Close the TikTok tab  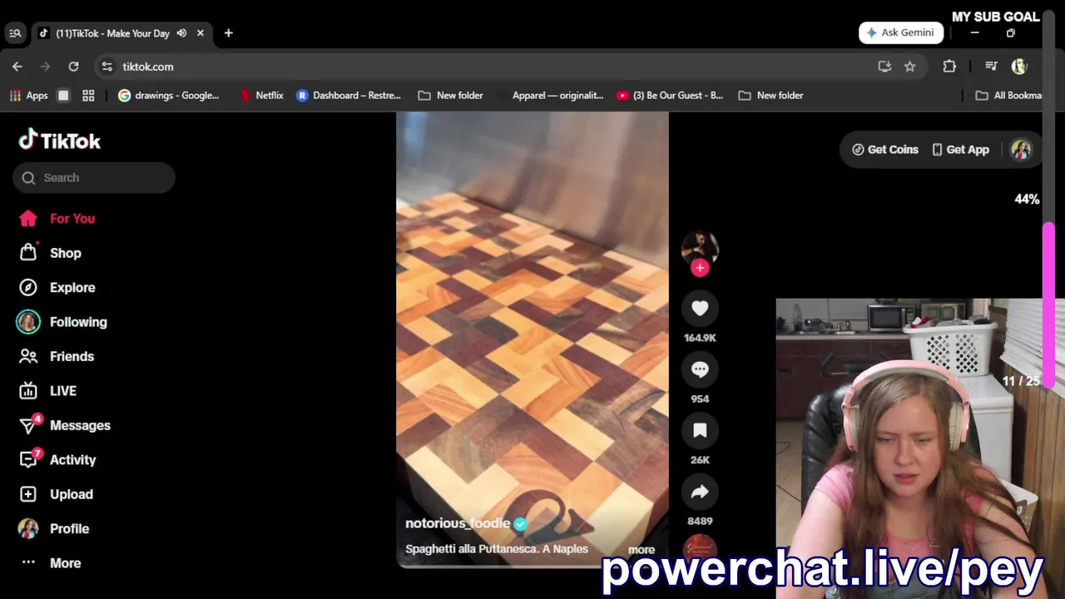pos(201,33)
